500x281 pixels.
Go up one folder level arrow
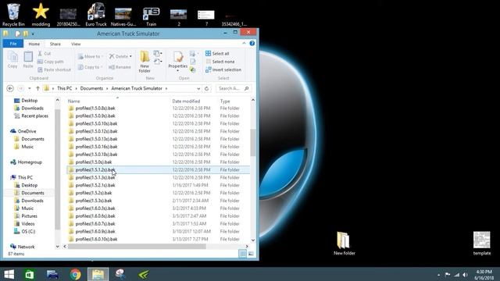pyautogui.click(x=37, y=88)
